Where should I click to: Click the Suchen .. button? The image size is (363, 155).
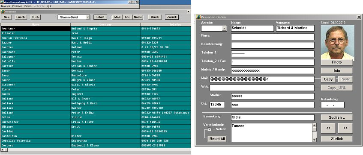(337, 117)
